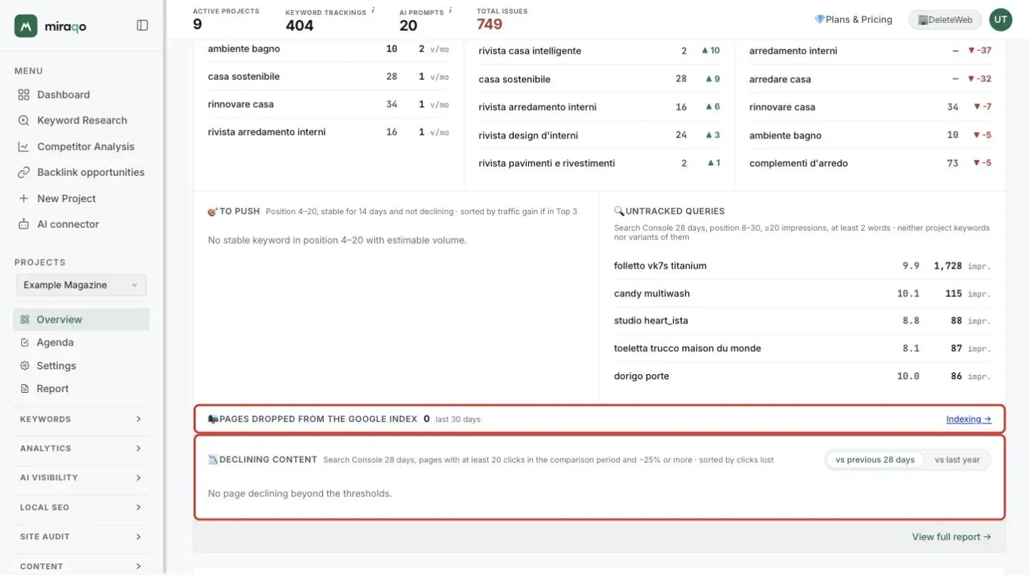The image size is (1029, 575).
Task: Click the AI connector robot icon
Action: (24, 224)
